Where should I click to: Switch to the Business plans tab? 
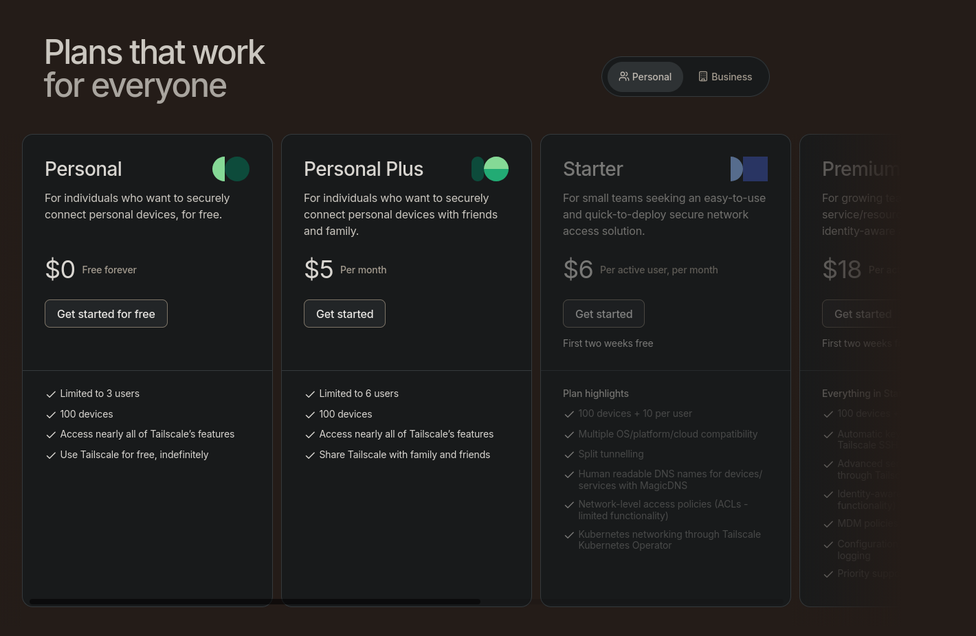point(725,77)
